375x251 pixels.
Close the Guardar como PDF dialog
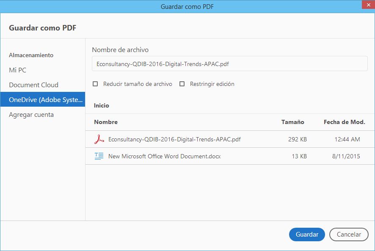(368, 5)
